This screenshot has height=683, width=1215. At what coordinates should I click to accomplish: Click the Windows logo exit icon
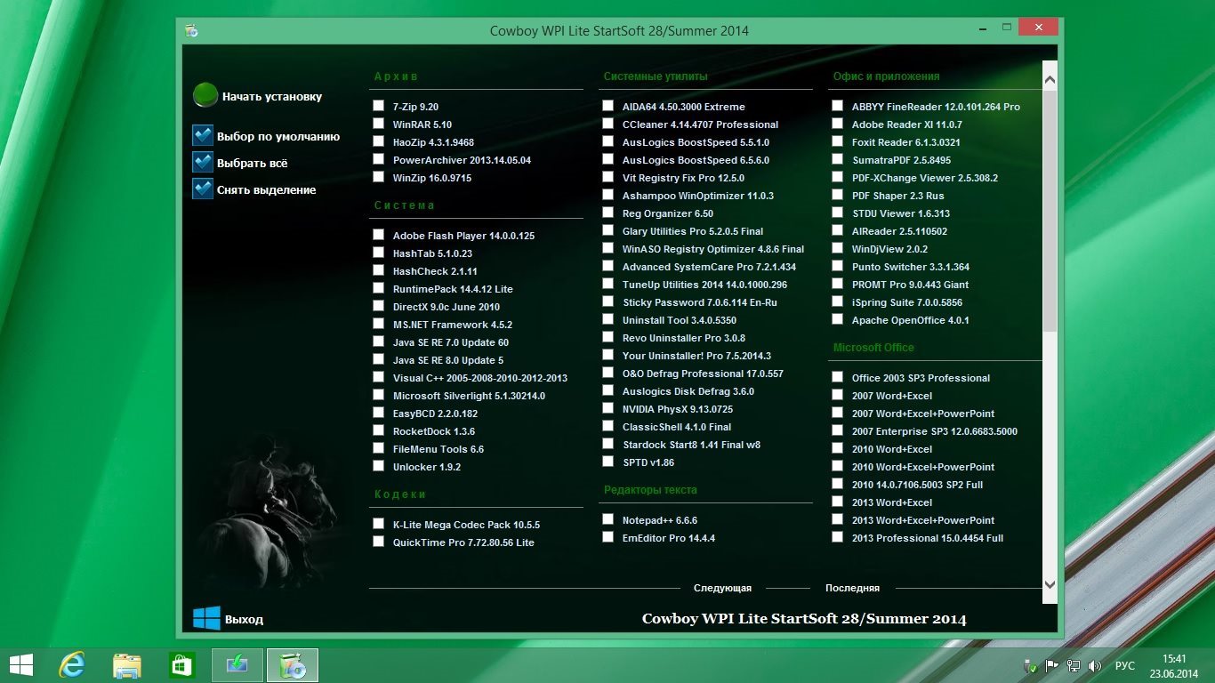tap(206, 618)
